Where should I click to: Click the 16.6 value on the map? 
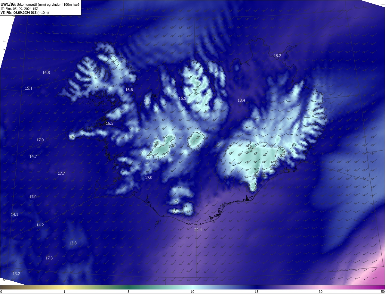tap(129, 90)
